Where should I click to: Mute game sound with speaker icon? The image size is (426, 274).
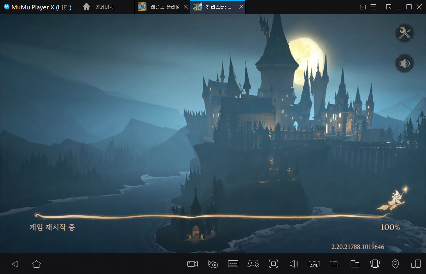tap(404, 64)
